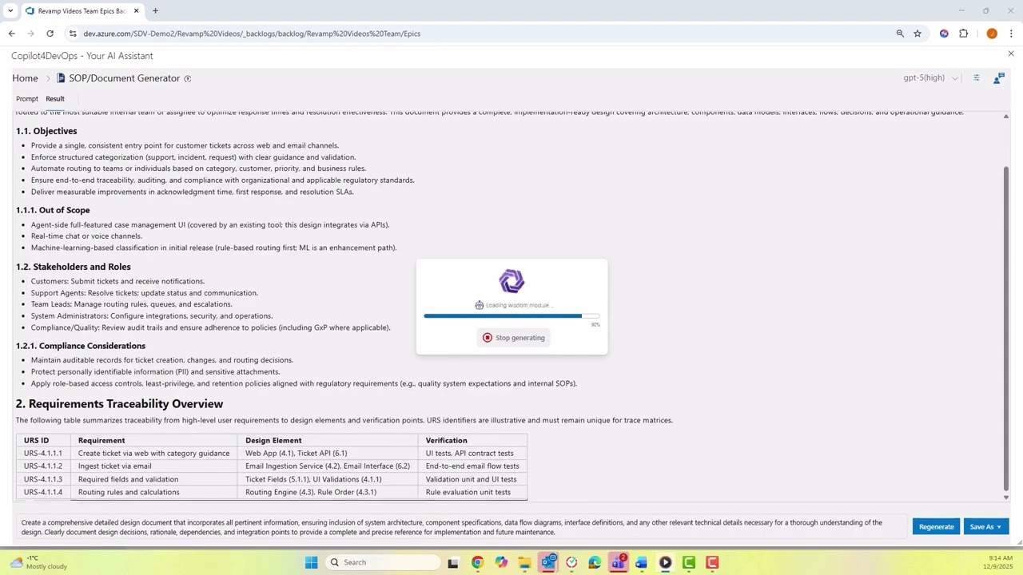Click the '1.1. Objectives' heading
Viewport: 1023px width, 575px height.
tap(46, 131)
